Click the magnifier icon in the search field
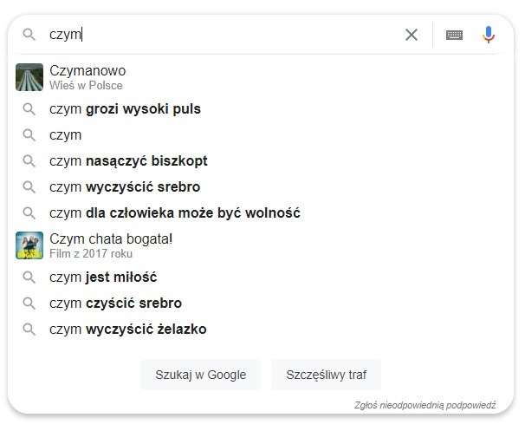Screen dimensions: 525x431 click(29, 34)
